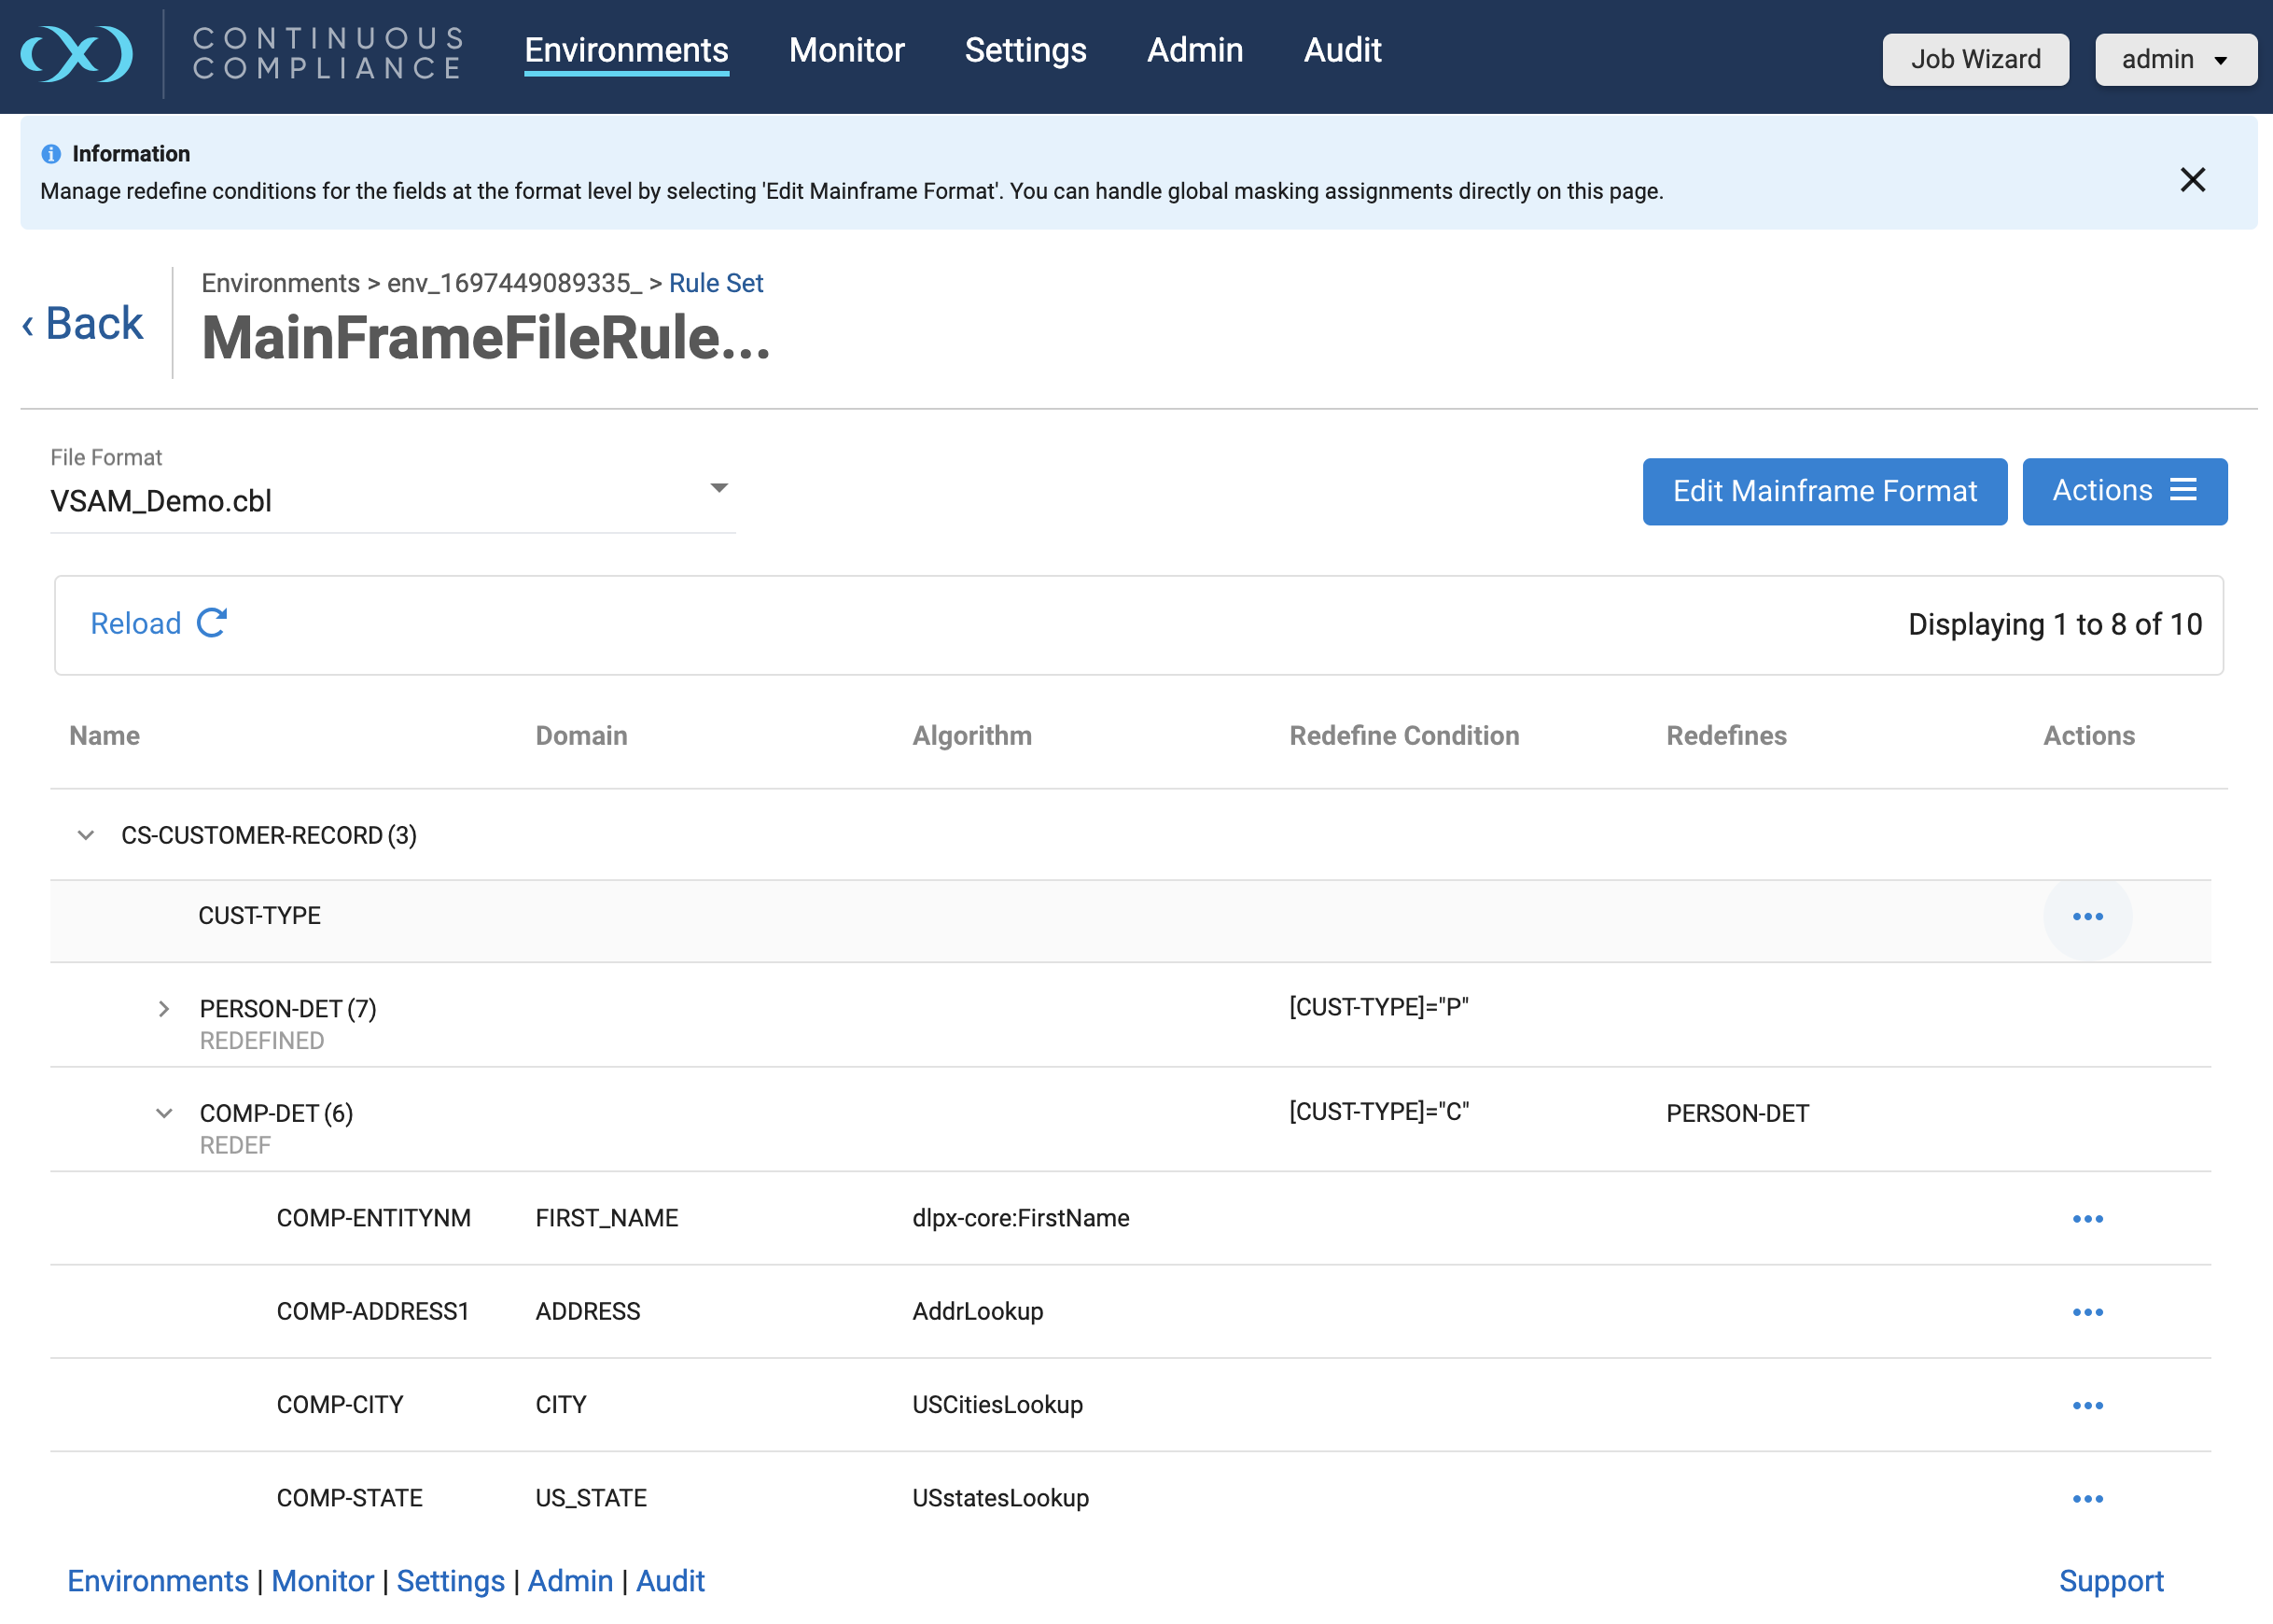This screenshot has height=1624, width=2273.
Task: Click the Reload refresh icon
Action: (x=212, y=623)
